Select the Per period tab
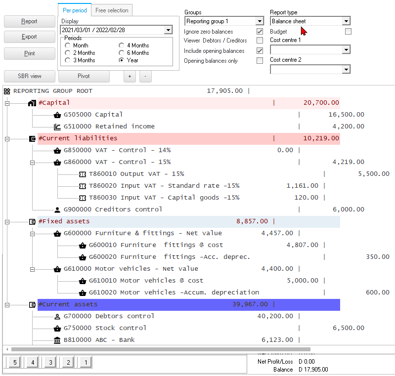 75,10
